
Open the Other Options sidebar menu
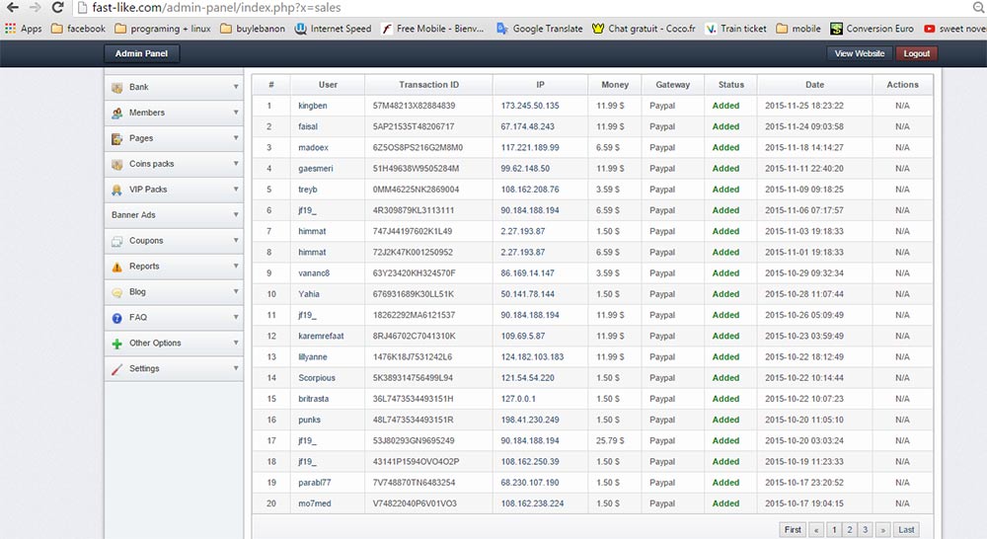click(x=174, y=344)
